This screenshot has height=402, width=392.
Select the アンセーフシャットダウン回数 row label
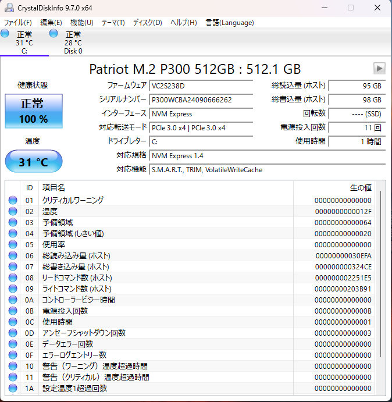point(84,333)
